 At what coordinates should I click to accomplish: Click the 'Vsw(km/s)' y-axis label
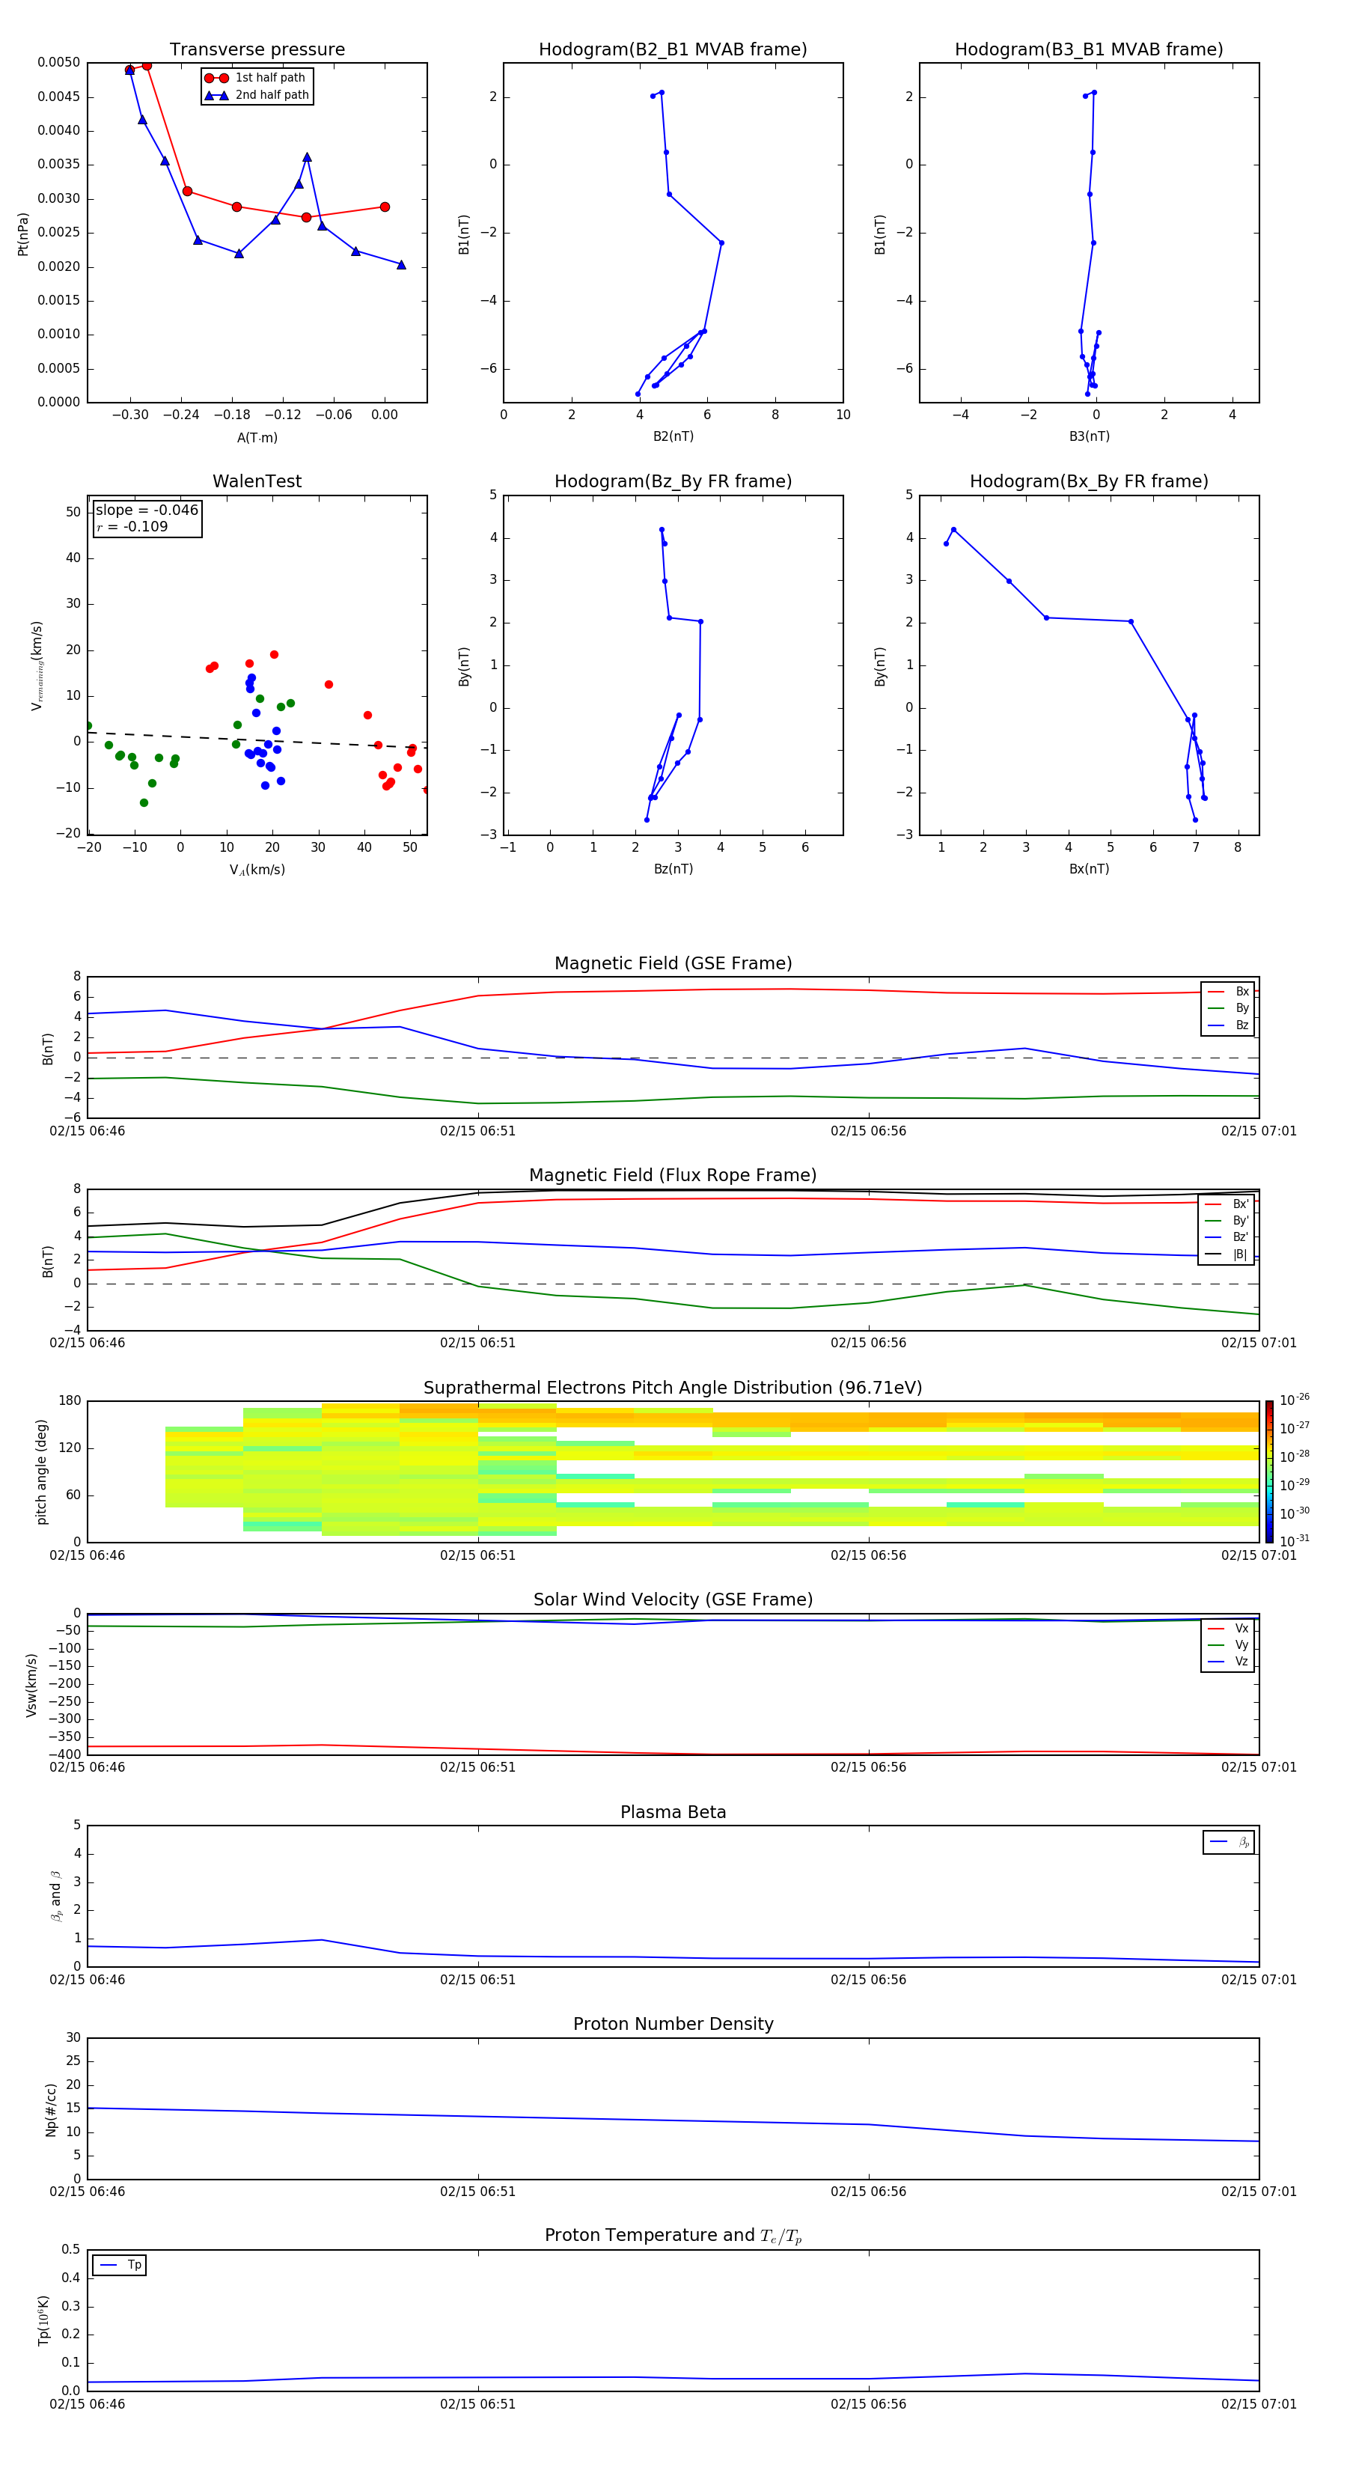[x=31, y=1685]
